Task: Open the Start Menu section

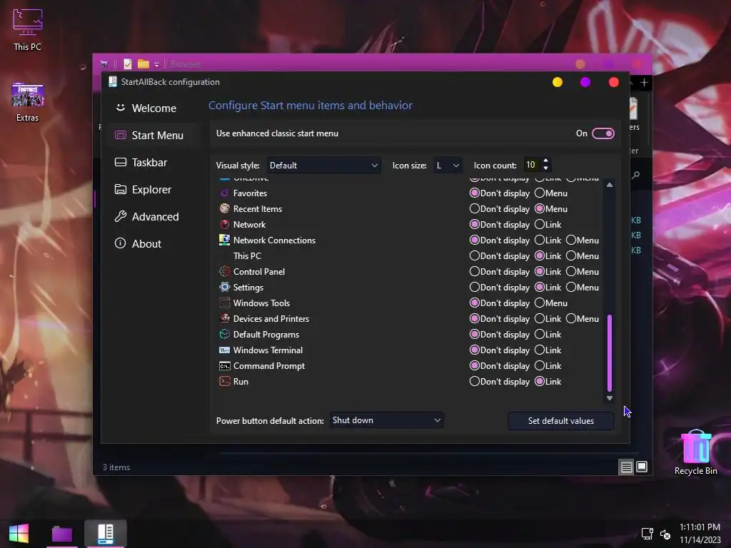Action: [x=154, y=135]
